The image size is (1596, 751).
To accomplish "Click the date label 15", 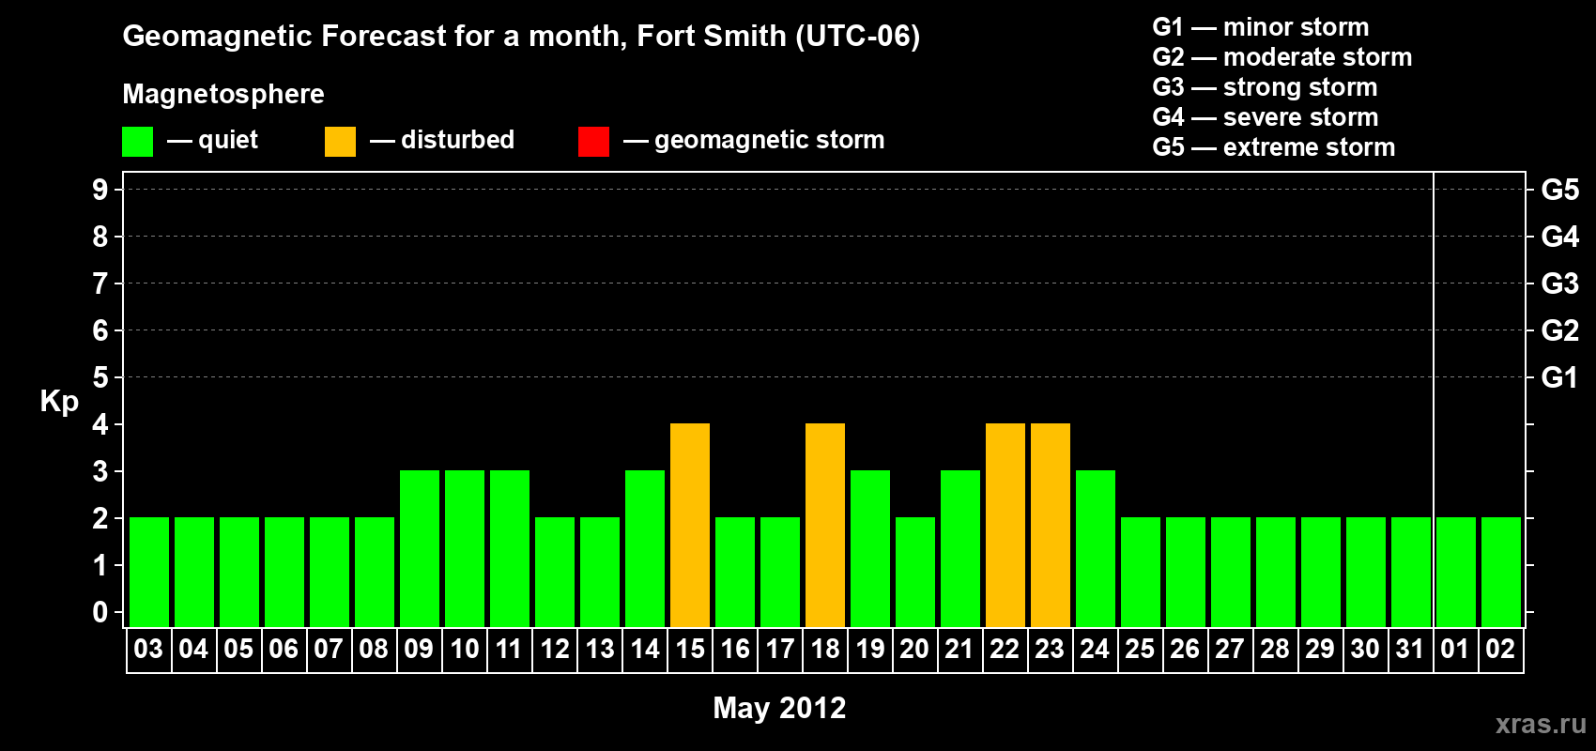I will click(690, 649).
